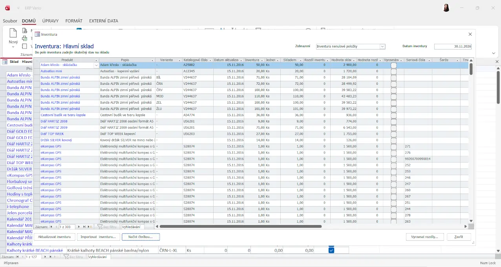Image resolution: width=501 pixels, height=267 pixels.
Task: Tick Vyrovnáno checkbox for Adam křeslo row
Action: 393,65
